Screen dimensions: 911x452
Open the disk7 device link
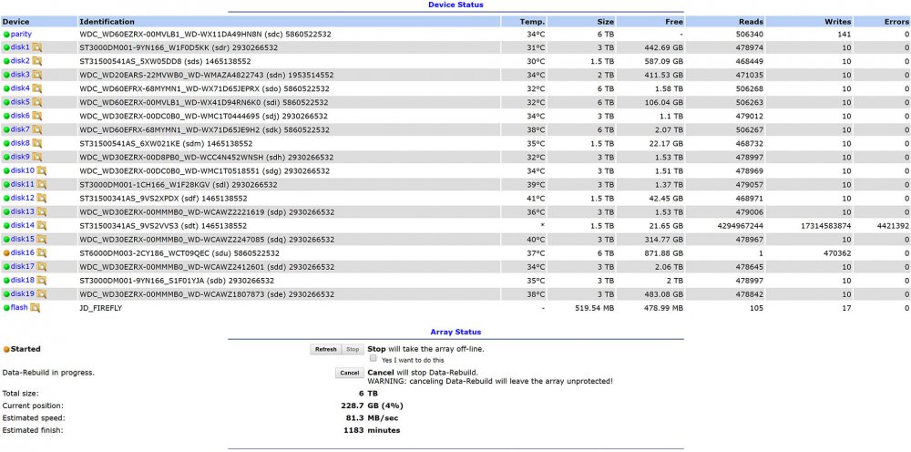pos(20,129)
